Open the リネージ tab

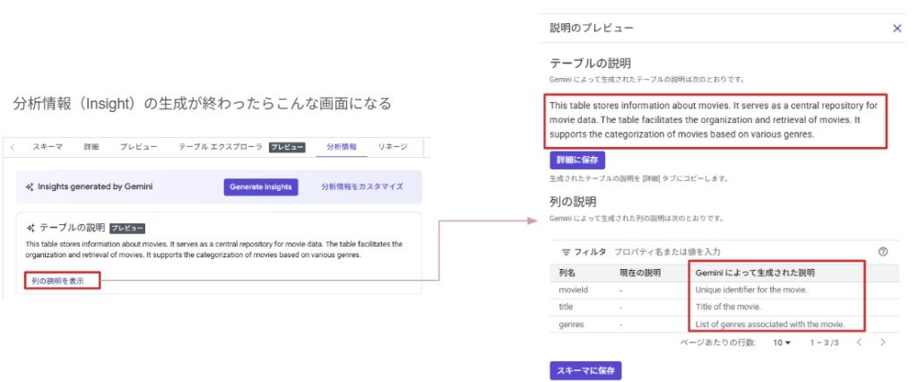pyautogui.click(x=393, y=147)
